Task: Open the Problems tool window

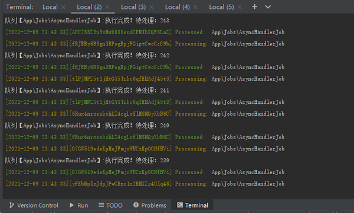Action: [149, 205]
